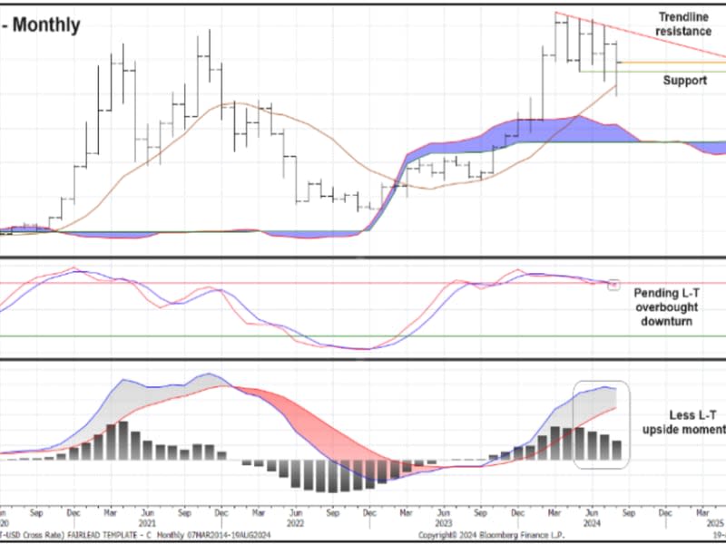The image size is (726, 544).
Task: Click the 'Dec' 2024 time axis label
Action: point(666,513)
